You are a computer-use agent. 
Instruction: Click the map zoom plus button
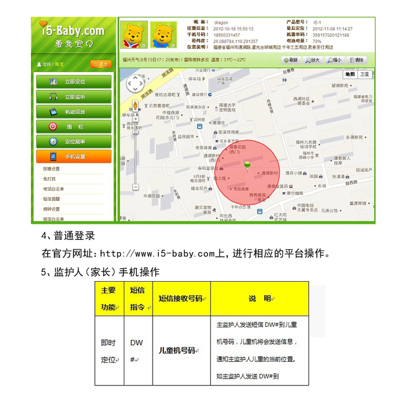click(136, 119)
